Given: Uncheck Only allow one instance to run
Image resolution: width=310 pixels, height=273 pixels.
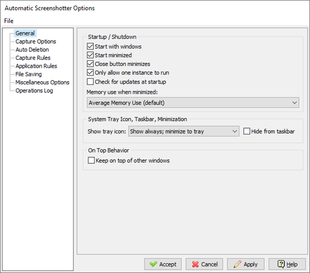Looking at the screenshot, I should click(x=90, y=72).
